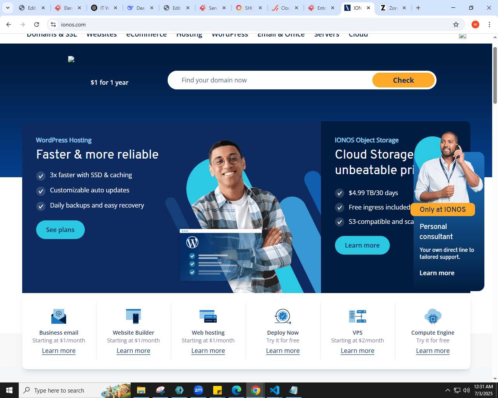Launch File Explorer from the taskbar

tap(141, 390)
